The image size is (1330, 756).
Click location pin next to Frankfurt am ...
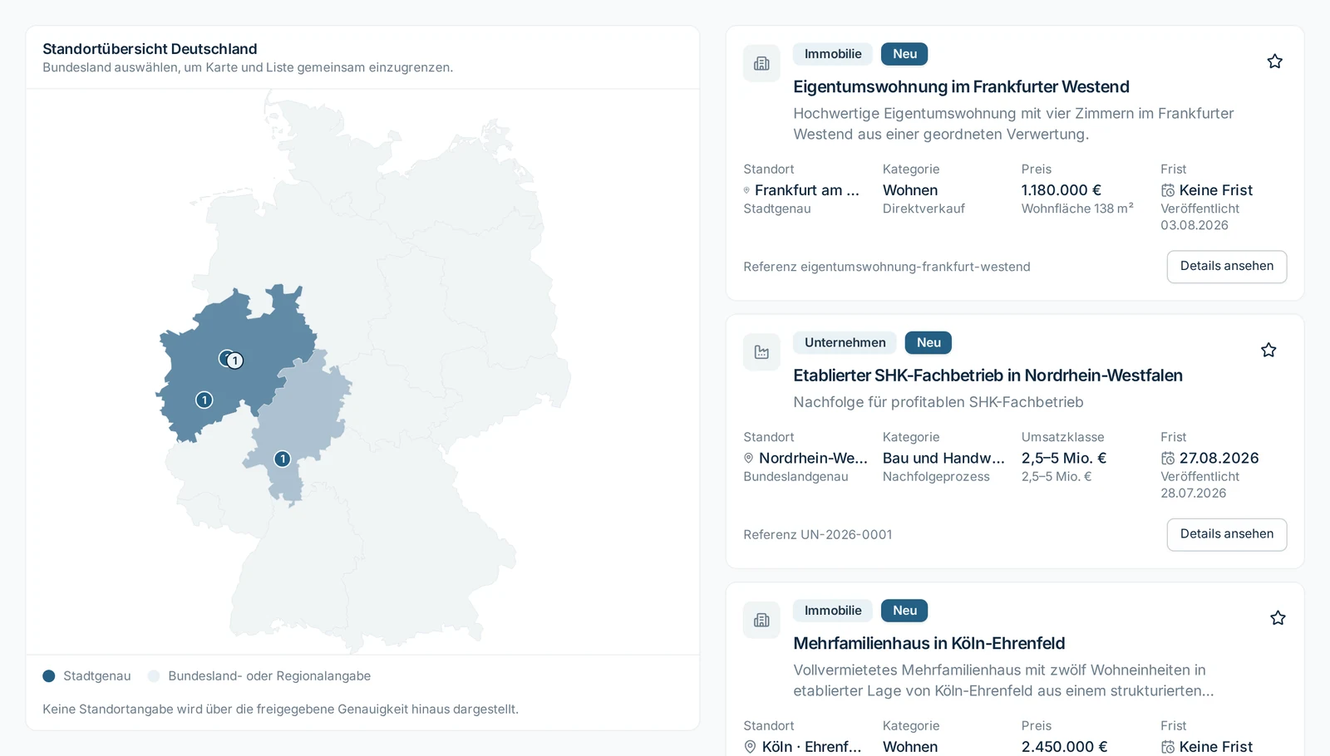(x=746, y=190)
